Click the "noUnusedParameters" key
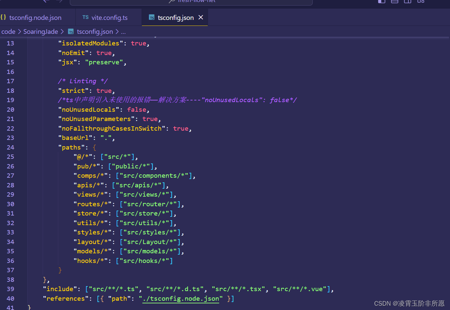This screenshot has width=450, height=310. click(96, 119)
